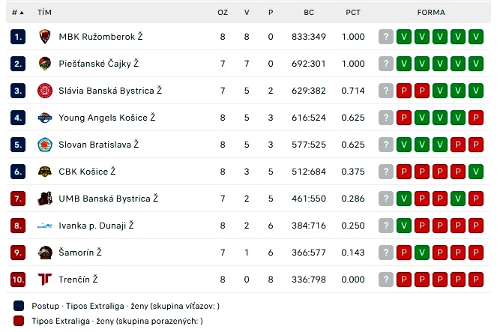This screenshot has height=332, width=500.
Task: Click the CBK Košice team logo
Action: (45, 172)
